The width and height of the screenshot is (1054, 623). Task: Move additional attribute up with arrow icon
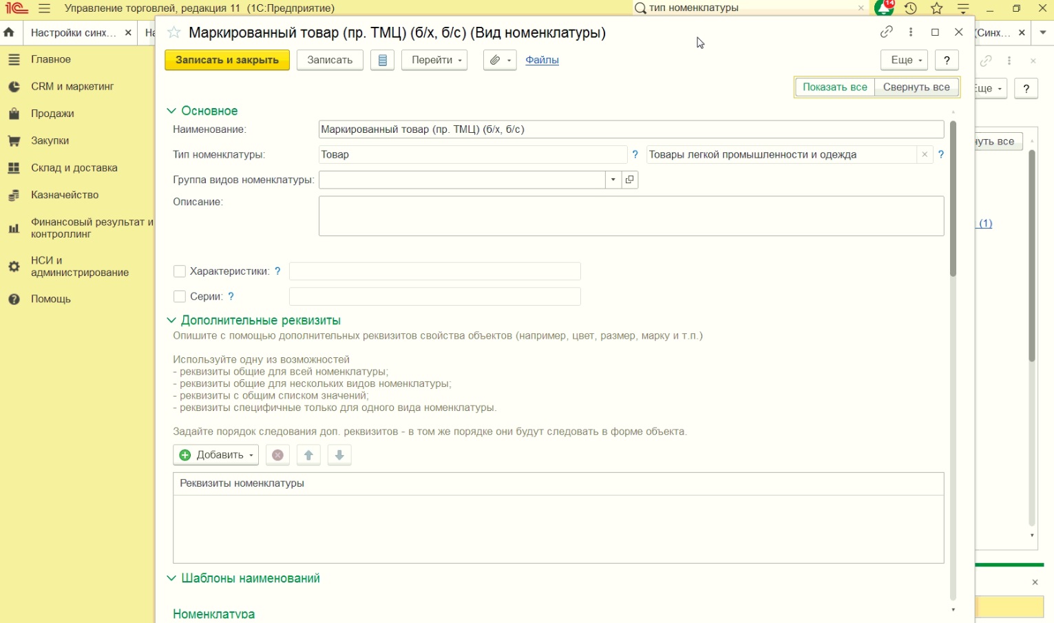308,455
